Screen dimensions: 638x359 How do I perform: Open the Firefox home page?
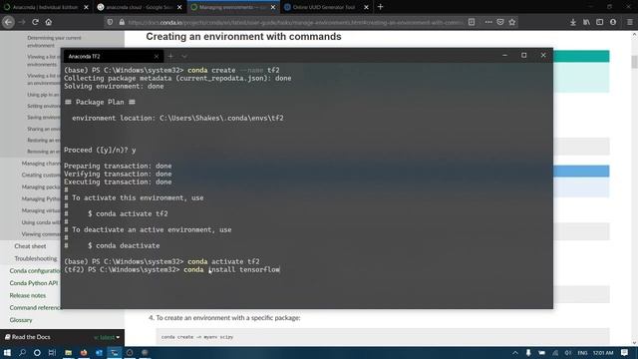[49, 22]
